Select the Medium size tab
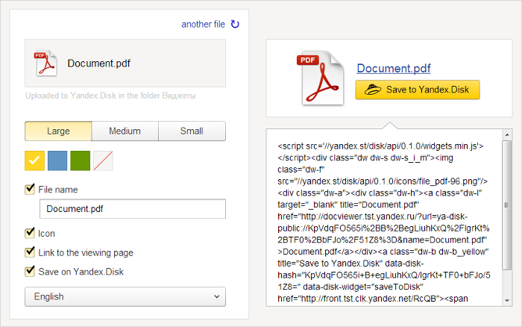The width and height of the screenshot is (522, 327). (x=125, y=131)
